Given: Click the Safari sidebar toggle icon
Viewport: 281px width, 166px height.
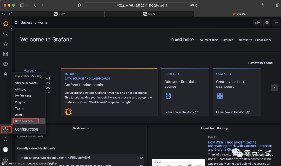Looking at the screenshot, I should [x=22, y=5].
